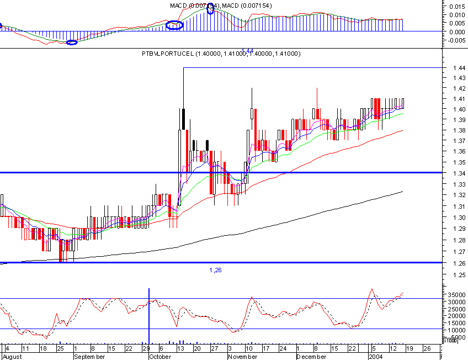This screenshot has width=468, height=360.
Task: Click 0.010 on the MACD scale
Action: (x=457, y=15)
